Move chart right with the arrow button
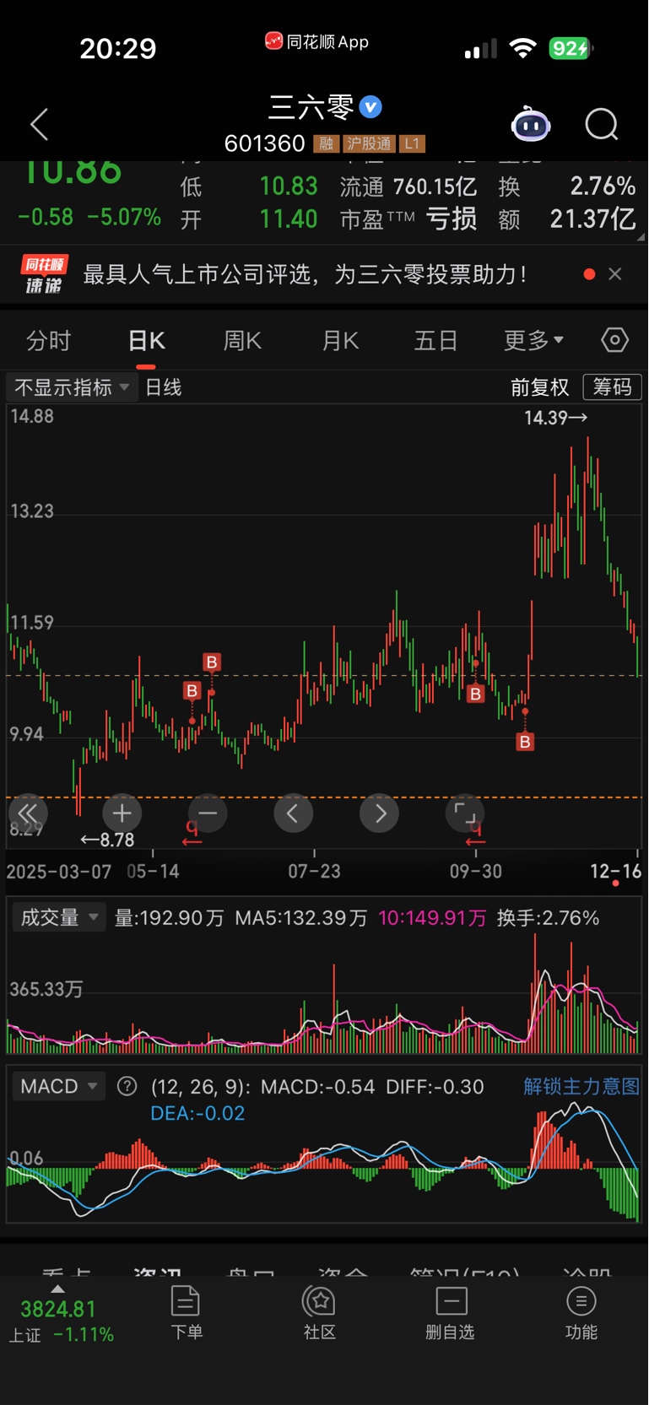The image size is (649, 1405). (x=380, y=813)
